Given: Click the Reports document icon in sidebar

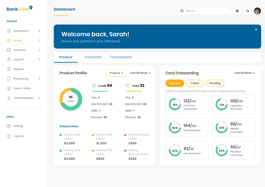Looking at the screenshot, I should pos(9,69).
